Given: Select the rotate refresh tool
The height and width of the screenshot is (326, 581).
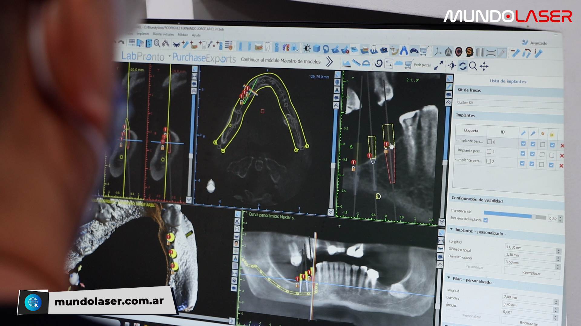Looking at the screenshot, I should tap(463, 66).
